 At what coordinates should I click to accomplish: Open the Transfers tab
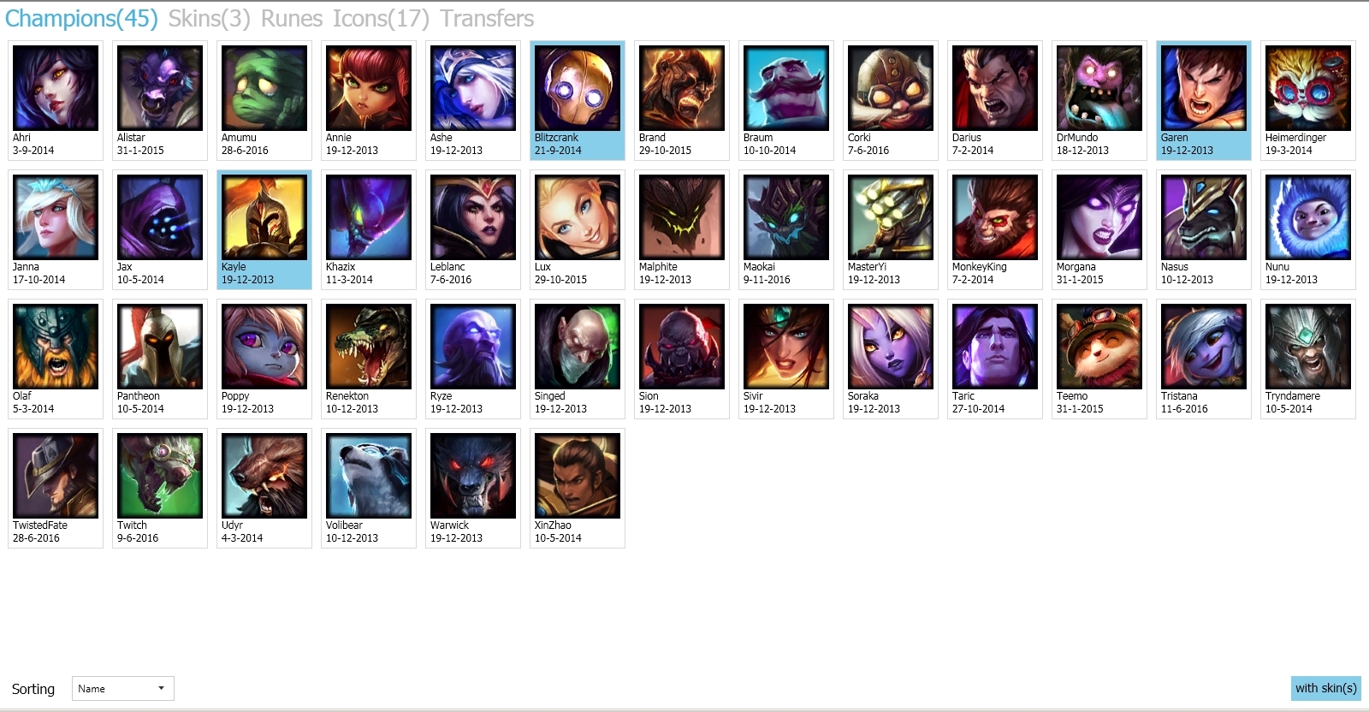click(487, 19)
